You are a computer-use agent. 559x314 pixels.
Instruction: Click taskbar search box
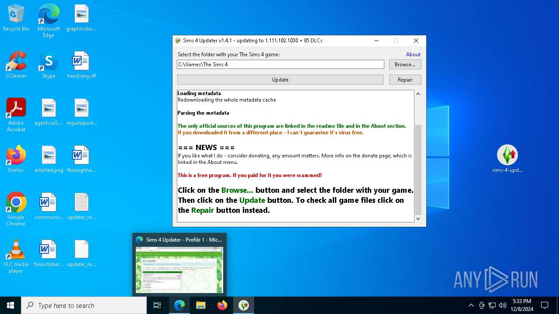point(84,305)
